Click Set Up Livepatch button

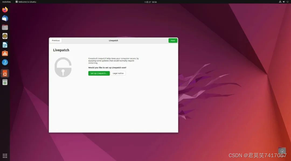99,73
